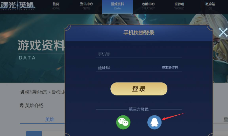Select the 游戏资料 DATA menu item
The width and height of the screenshot is (228, 136).
pos(117,7)
